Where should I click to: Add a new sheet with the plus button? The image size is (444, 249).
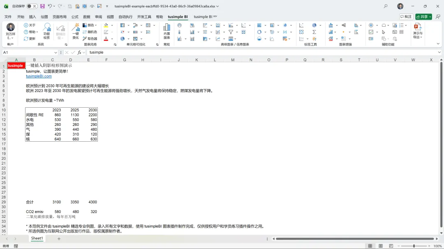point(59,239)
